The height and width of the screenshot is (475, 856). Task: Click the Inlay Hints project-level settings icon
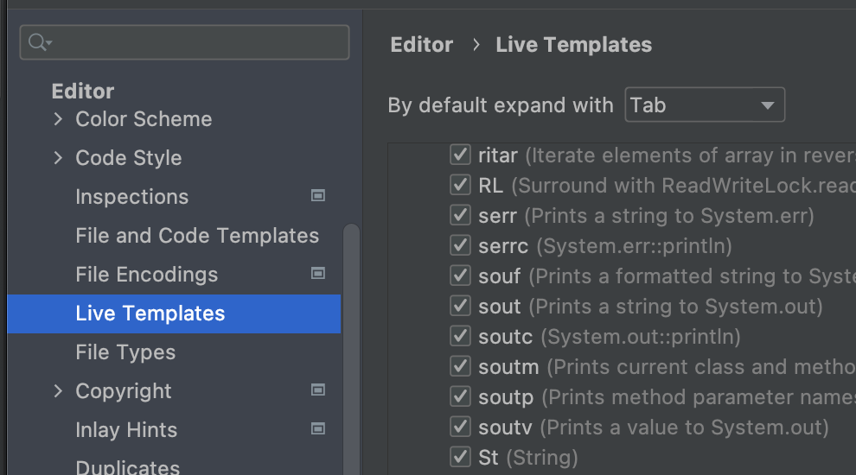pyautogui.click(x=318, y=429)
